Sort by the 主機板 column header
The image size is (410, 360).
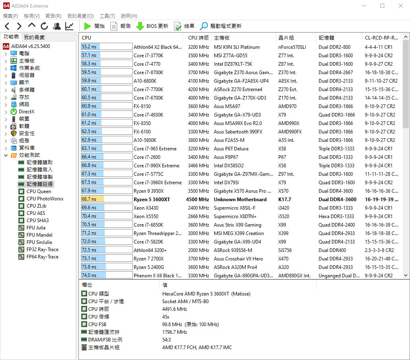click(243, 38)
